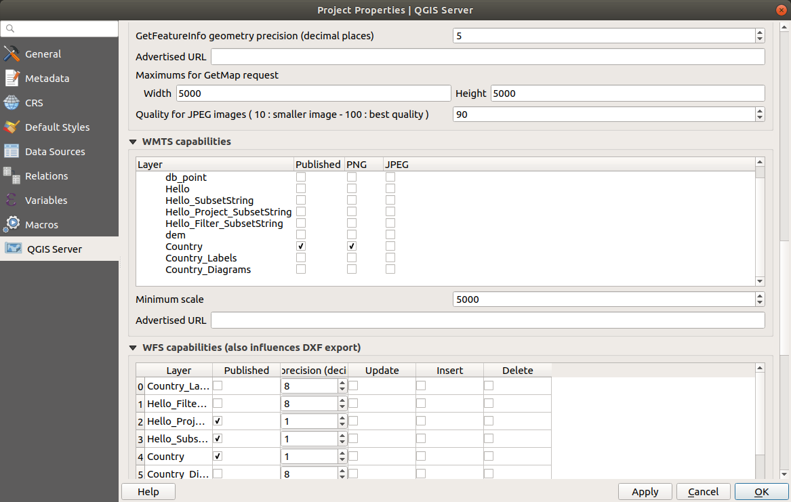Collapse the WFS capabilities section

point(133,348)
